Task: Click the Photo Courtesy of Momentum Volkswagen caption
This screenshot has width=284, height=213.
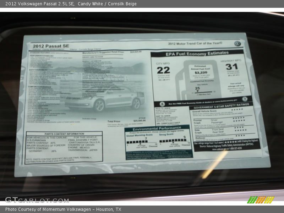Action: (63, 209)
